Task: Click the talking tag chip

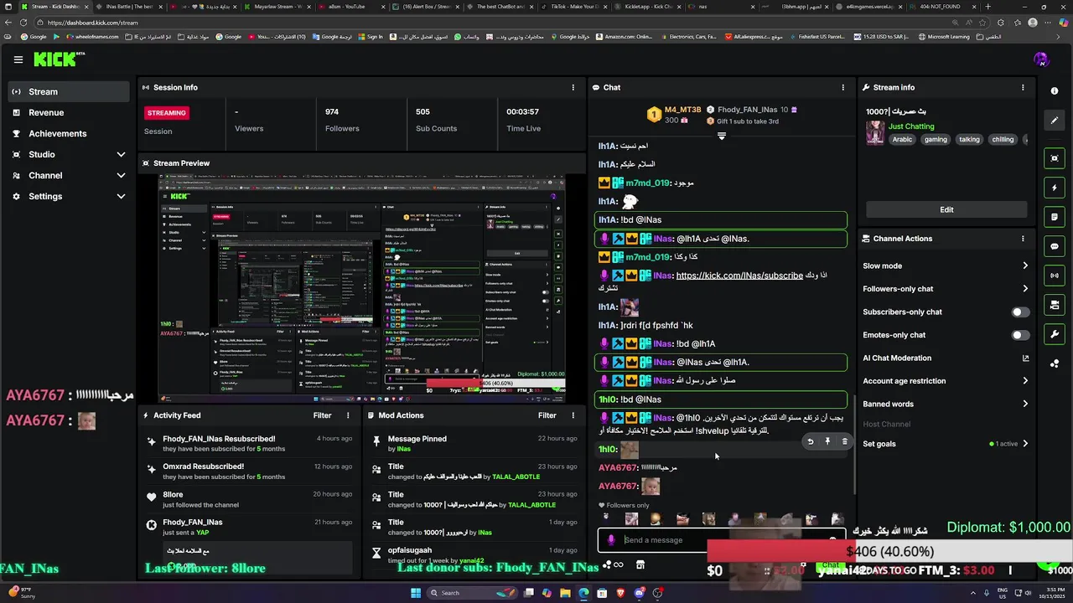Action: (x=970, y=139)
